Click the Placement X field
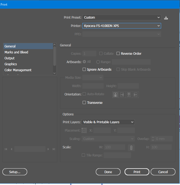Image resolution: width=180 pixels, height=185 pixels. point(102,131)
